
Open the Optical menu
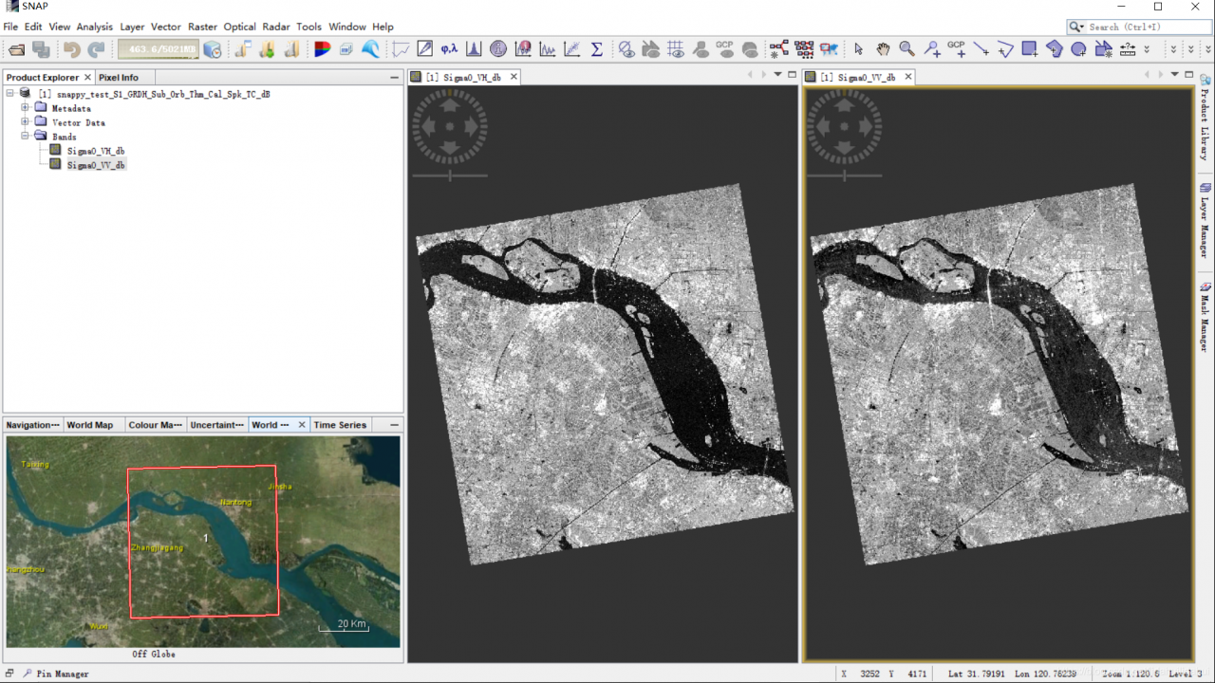coord(240,27)
